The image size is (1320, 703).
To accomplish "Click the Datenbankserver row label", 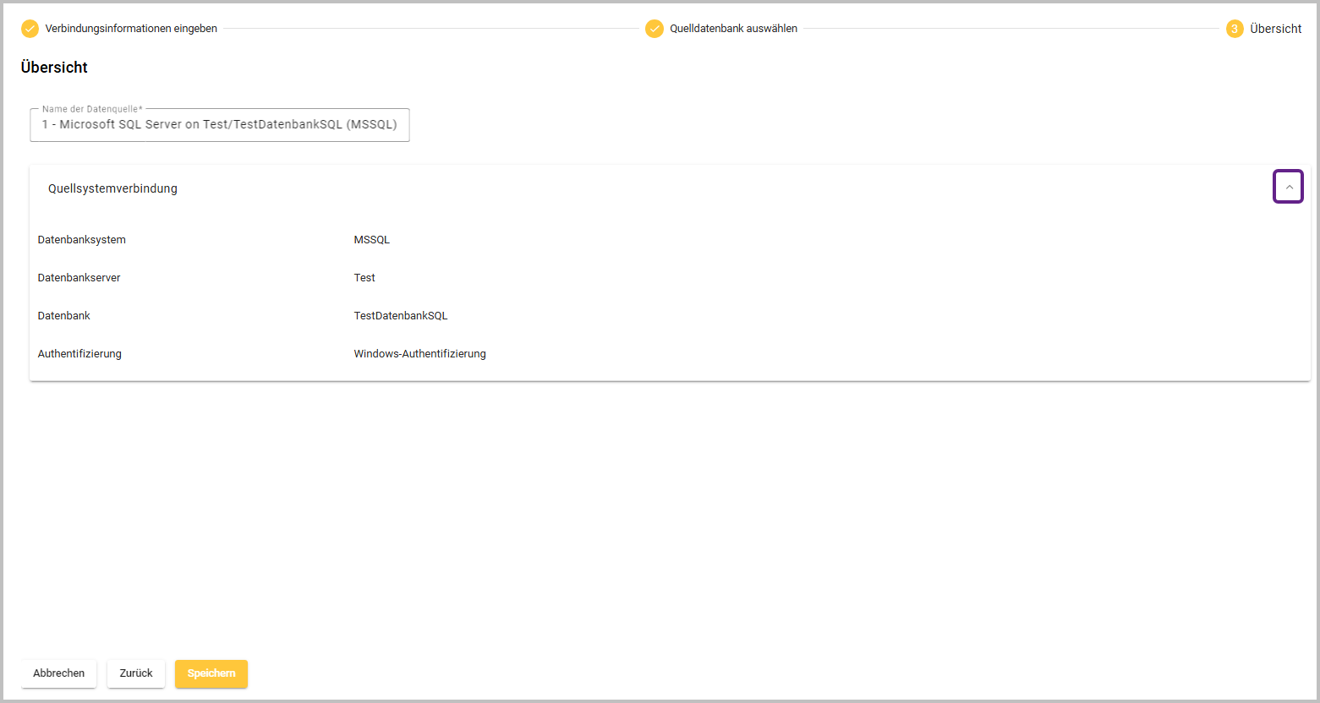I will coord(79,278).
